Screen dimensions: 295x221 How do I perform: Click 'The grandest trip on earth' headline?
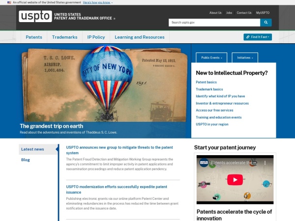point(51,126)
